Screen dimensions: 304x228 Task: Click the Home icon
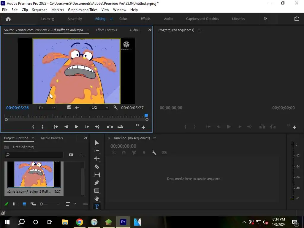[8, 19]
